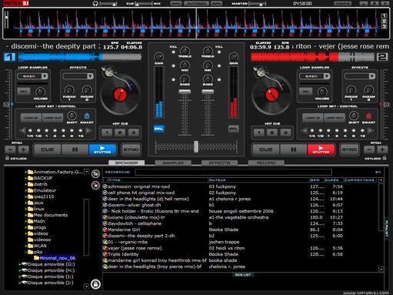Select the 1/4 loop length on deck 1
393x295 pixels.
click(x=30, y=131)
